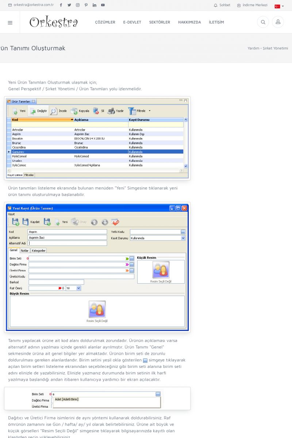This screenshot has height=438, width=292.
Task: Click the Orkestra logo
Action: click(x=54, y=22)
